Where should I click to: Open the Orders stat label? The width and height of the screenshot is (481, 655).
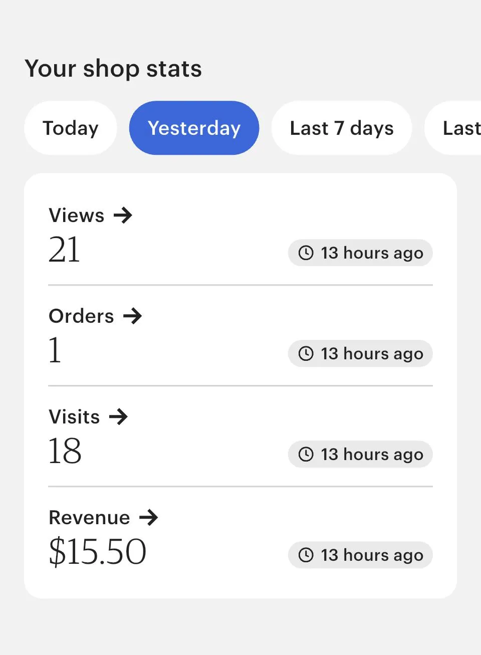pyautogui.click(x=81, y=316)
